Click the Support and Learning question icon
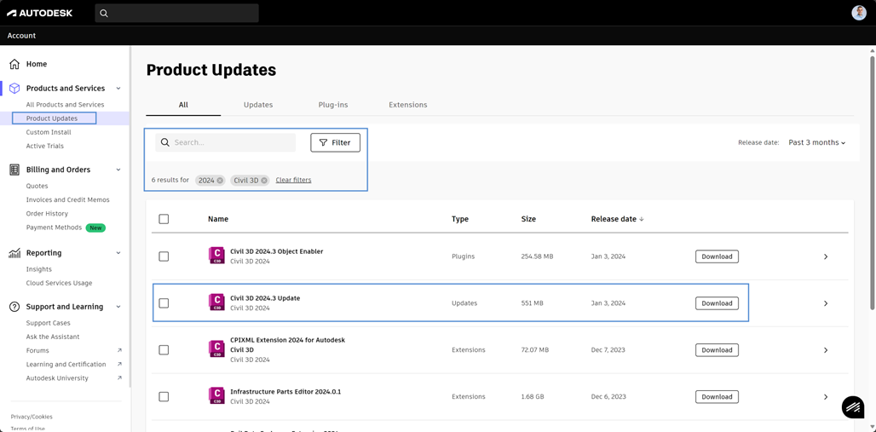The height and width of the screenshot is (432, 876). (14, 307)
